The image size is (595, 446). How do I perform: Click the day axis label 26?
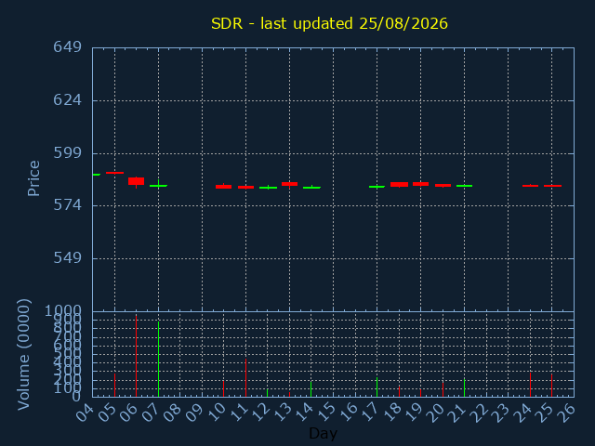(566, 413)
